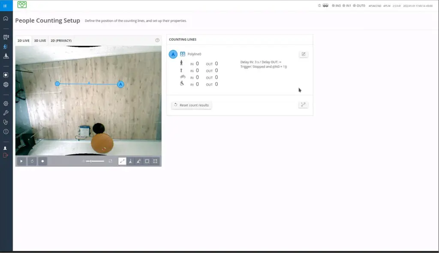Image resolution: width=439 pixels, height=253 pixels.
Task: Click the help question mark icon
Action: pyautogui.click(x=157, y=40)
